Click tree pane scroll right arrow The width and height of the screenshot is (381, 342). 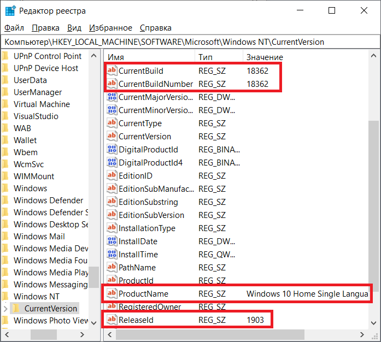(82, 335)
